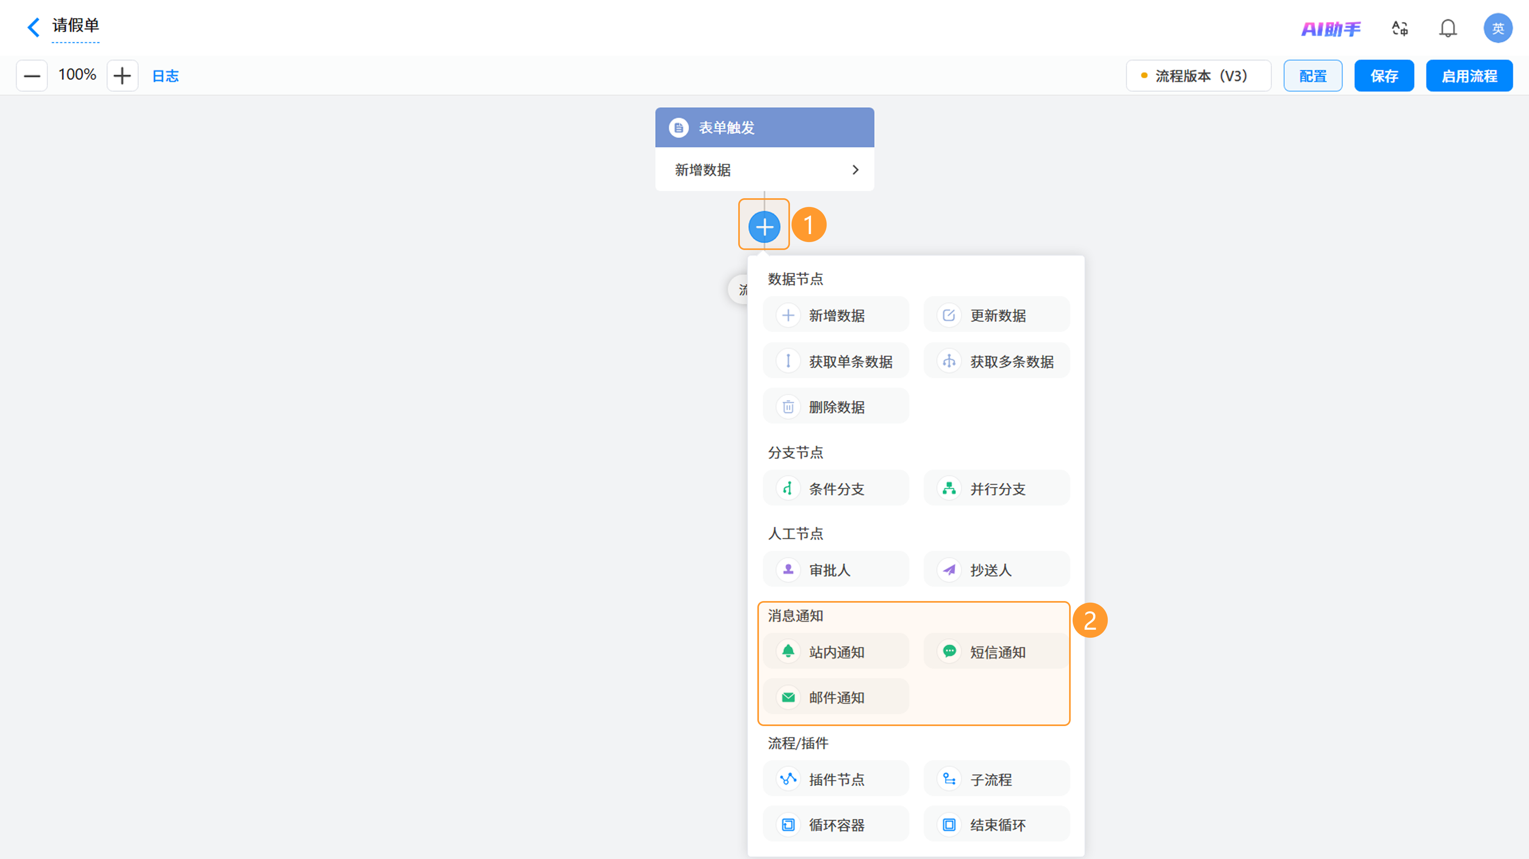Click the 人工节点 section heading
This screenshot has width=1529, height=859.
pos(796,534)
